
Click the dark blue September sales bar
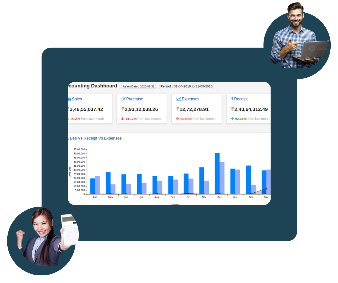coord(171,185)
